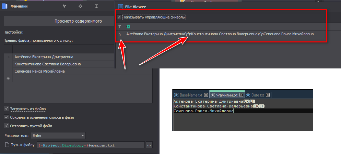Click the File Viewer list icon
The image size is (341, 154).
point(120,7)
